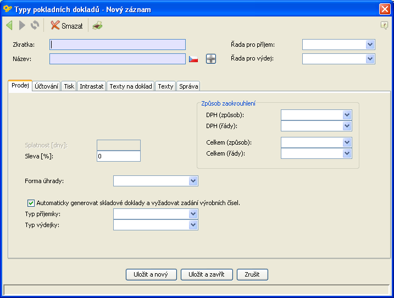Click the green back arrow icon
The height and width of the screenshot is (298, 394).
point(9,25)
